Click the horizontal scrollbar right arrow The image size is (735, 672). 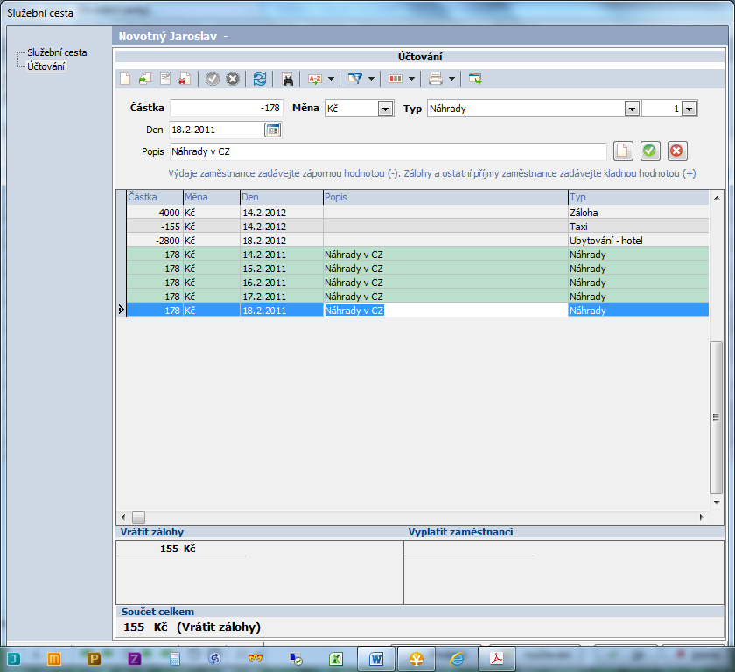coord(701,517)
